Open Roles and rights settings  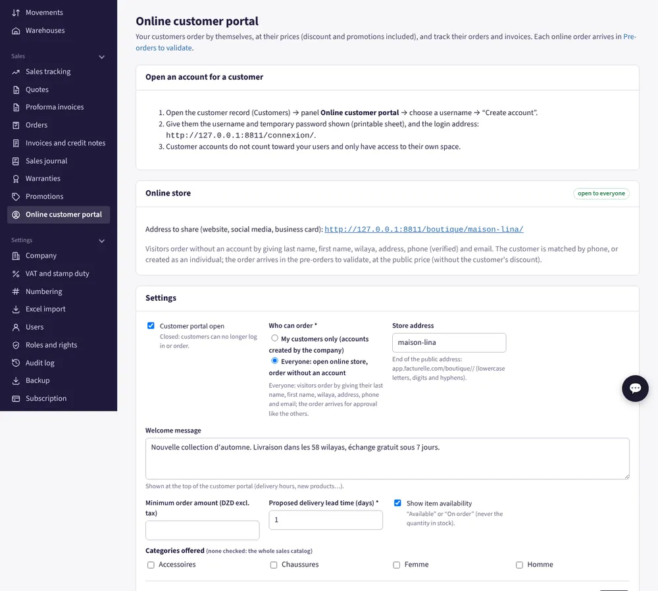pyautogui.click(x=59, y=345)
